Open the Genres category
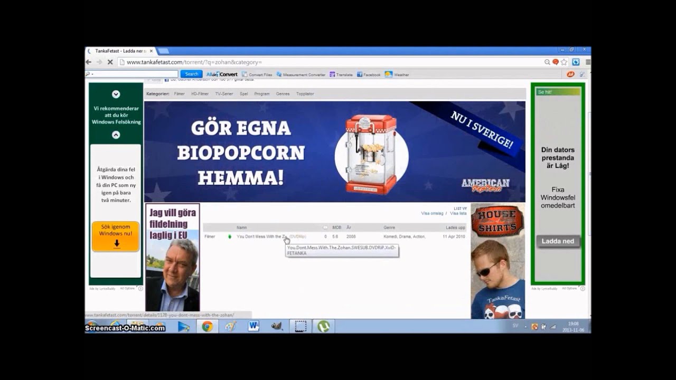 coord(283,94)
